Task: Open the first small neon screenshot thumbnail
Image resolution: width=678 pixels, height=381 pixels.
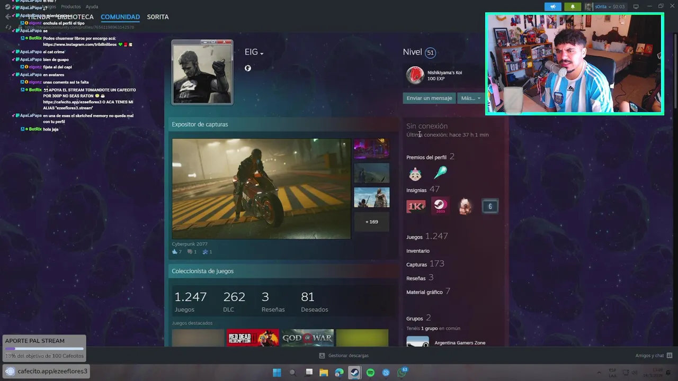Action: [371, 149]
